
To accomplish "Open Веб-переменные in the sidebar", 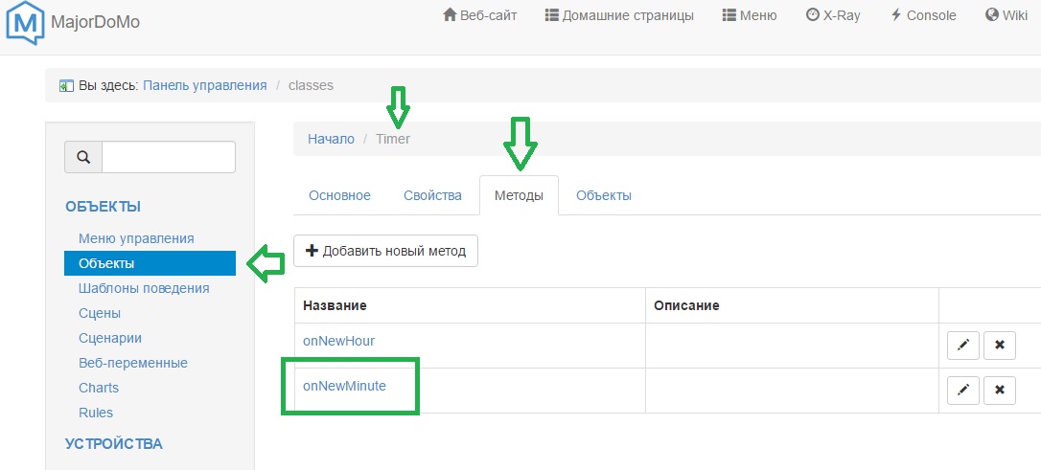I will click(x=133, y=364).
